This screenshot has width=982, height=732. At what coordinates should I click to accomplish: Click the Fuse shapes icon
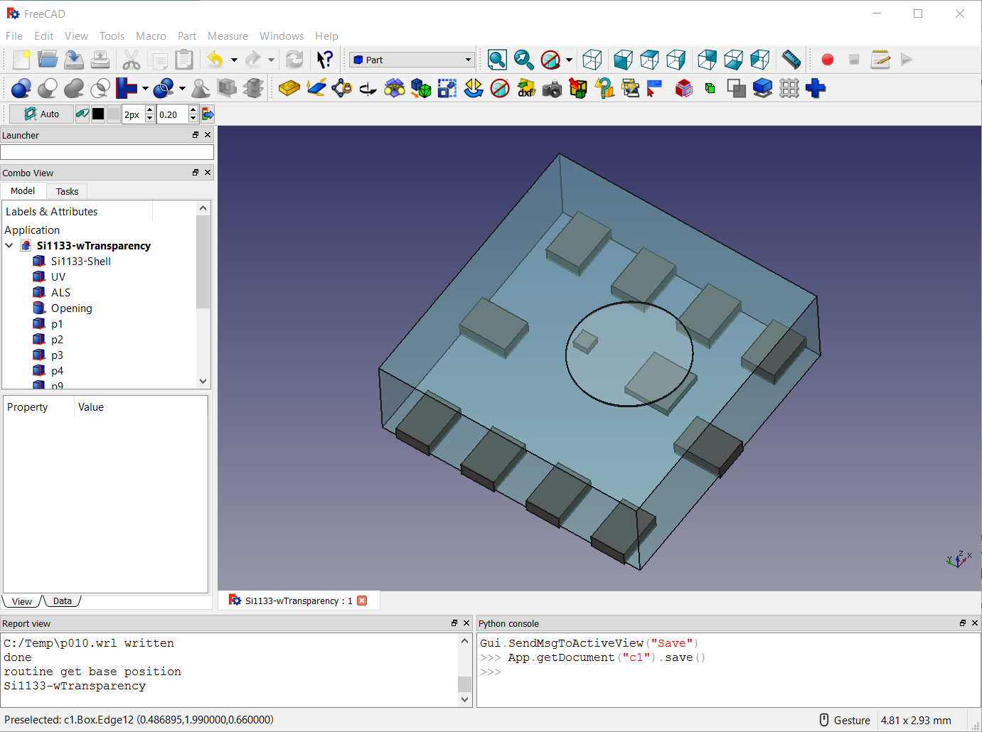click(74, 88)
